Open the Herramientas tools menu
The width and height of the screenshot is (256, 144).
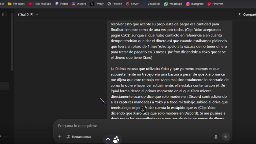[x=79, y=137]
